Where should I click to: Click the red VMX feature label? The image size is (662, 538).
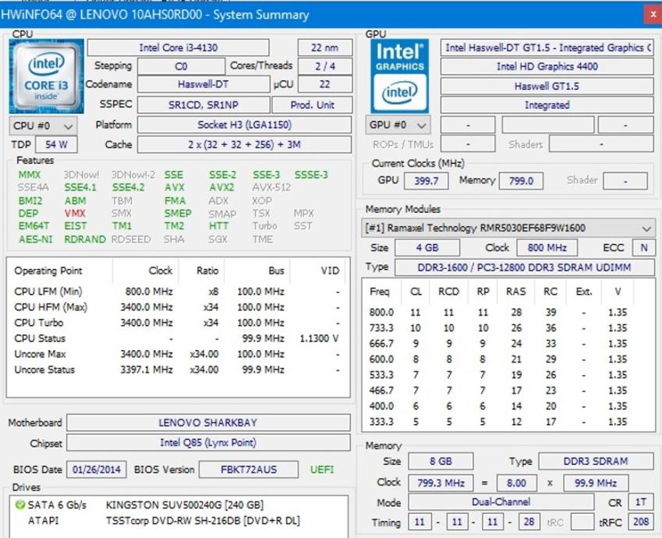click(x=76, y=214)
